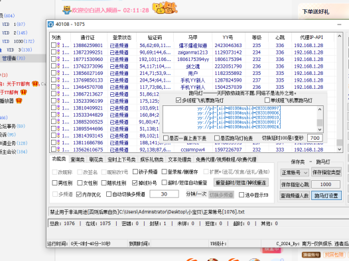Disable the 多线程飞机票跑马灯 checkbox
Screen dimensions: 349x261
coord(178,100)
